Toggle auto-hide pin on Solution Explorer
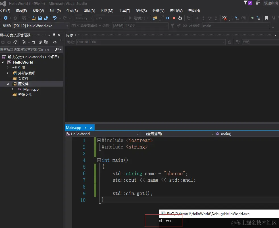This screenshot has height=228, width=279. pyautogui.click(x=54, y=35)
